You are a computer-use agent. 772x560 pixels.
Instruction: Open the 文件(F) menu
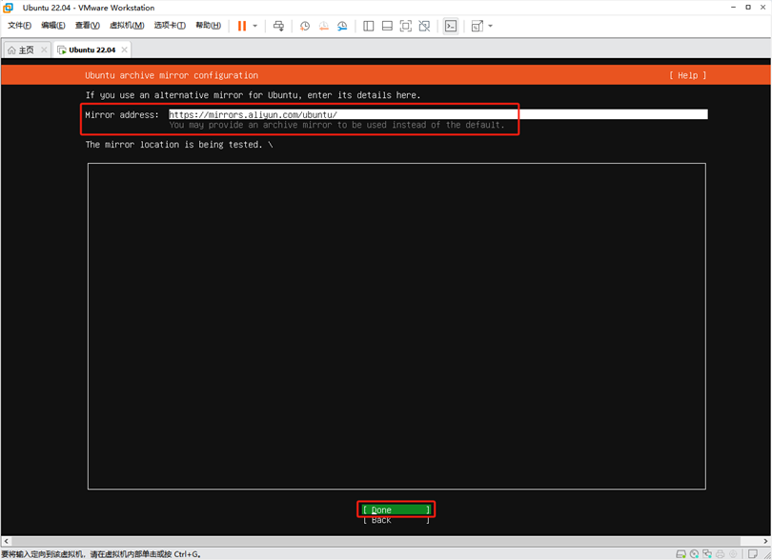20,26
